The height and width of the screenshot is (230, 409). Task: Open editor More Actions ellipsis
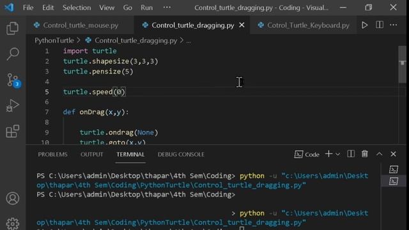pos(394,25)
